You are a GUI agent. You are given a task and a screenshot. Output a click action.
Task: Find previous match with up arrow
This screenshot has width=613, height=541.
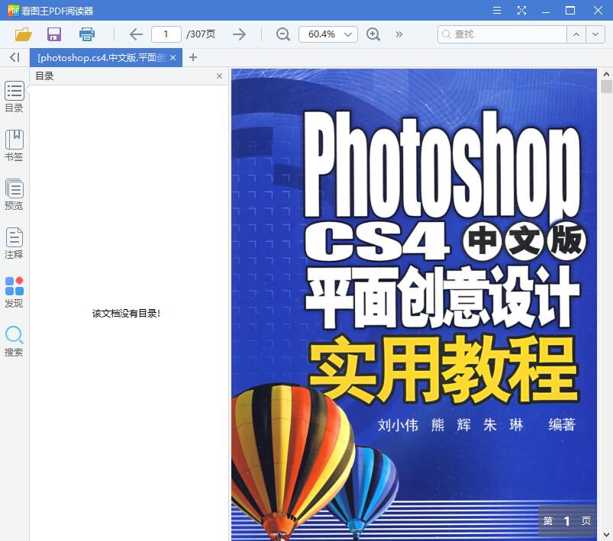pos(576,34)
